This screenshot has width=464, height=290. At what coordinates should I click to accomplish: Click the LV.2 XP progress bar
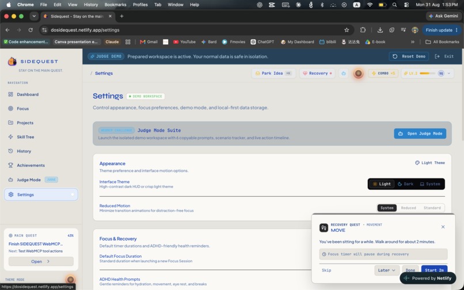(x=427, y=74)
